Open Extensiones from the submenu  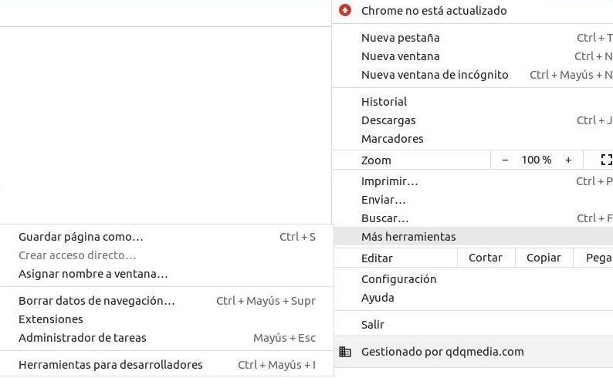click(x=51, y=319)
